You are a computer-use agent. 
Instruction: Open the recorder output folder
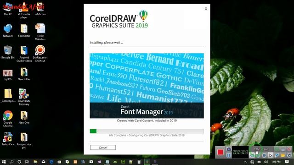(x=283, y=155)
